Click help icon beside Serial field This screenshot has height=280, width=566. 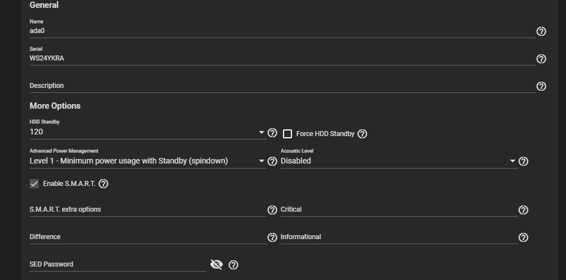click(x=541, y=59)
